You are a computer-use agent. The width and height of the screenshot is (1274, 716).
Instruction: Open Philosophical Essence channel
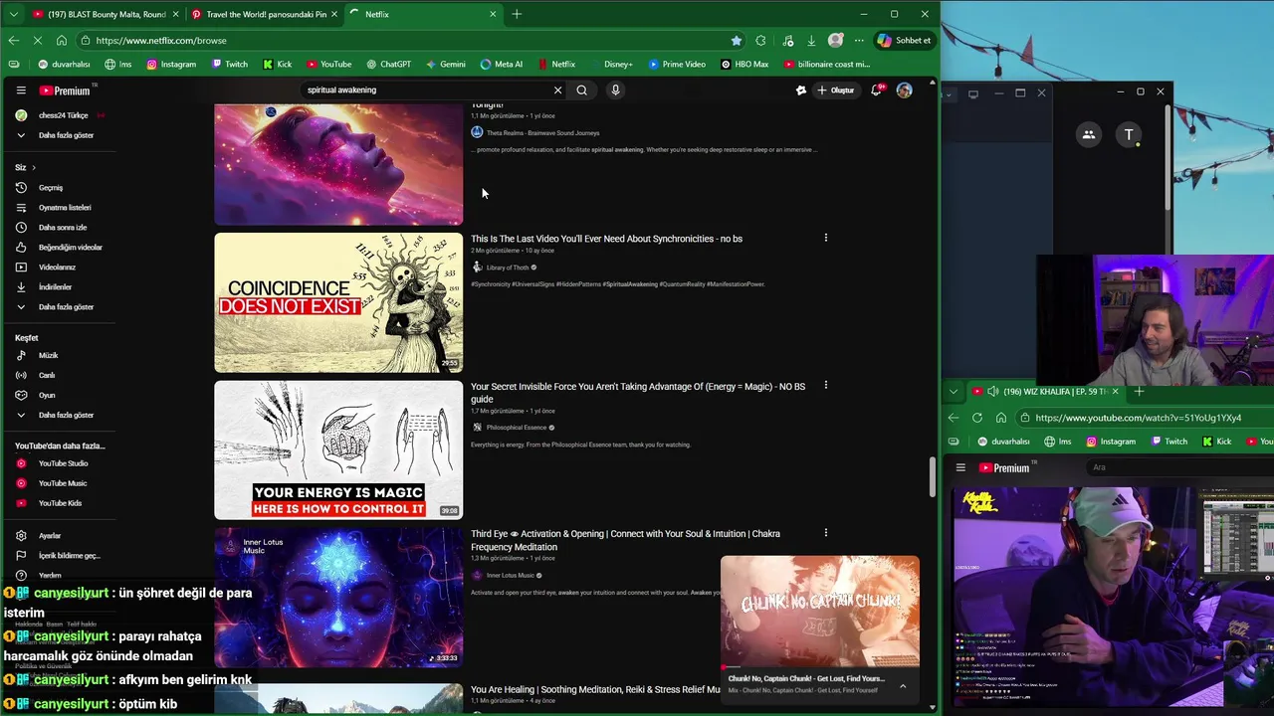pyautogui.click(x=517, y=428)
